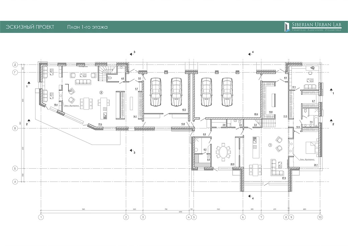Select the leftmost car in the garage
The height and width of the screenshot is (246, 348).
click(156, 92)
